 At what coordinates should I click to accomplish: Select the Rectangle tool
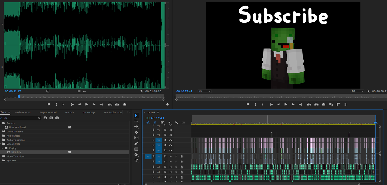[x=136, y=149]
